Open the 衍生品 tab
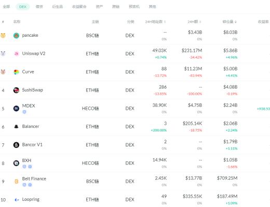Viewport: 270px width, 207px height. pyautogui.click(x=58, y=7)
